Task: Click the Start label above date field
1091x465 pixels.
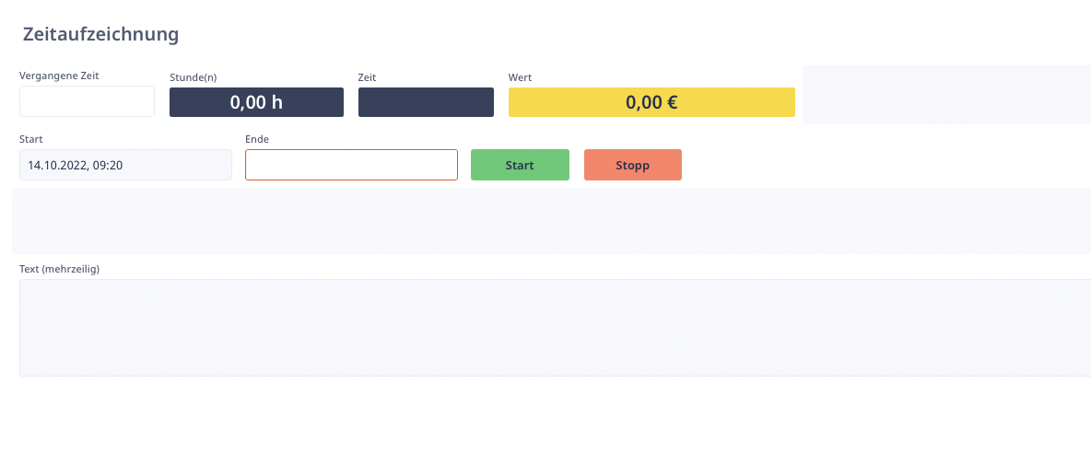Action: [31, 139]
